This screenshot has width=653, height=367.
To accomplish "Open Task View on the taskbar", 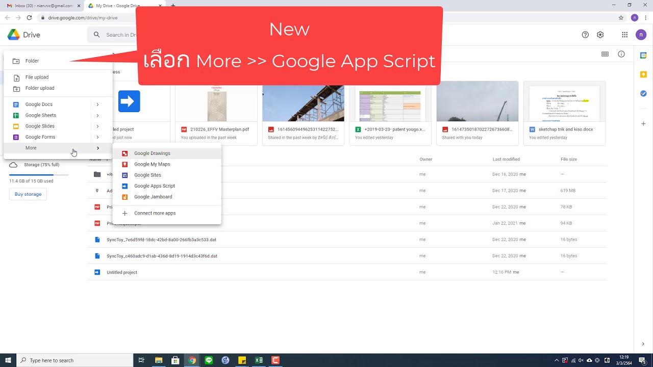I will point(142,360).
